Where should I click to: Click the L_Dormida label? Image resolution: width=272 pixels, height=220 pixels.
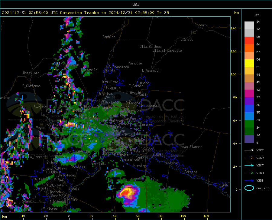click(189, 172)
